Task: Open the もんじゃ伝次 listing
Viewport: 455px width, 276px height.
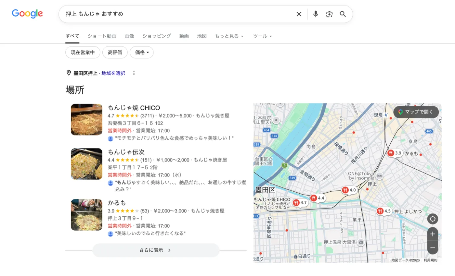Action: click(x=126, y=152)
